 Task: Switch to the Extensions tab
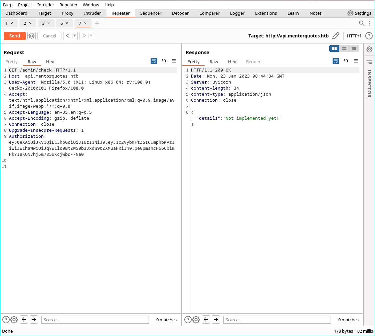(x=266, y=13)
